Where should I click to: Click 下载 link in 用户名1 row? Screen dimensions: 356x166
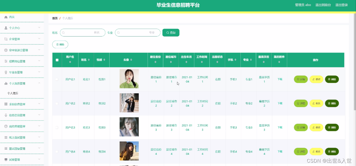(x=280, y=79)
